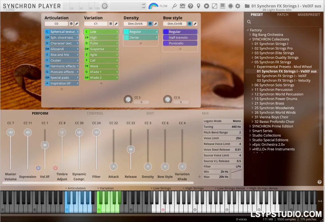Collapse the Factory tree node
The height and width of the screenshot is (222, 325).
coord(248,30)
